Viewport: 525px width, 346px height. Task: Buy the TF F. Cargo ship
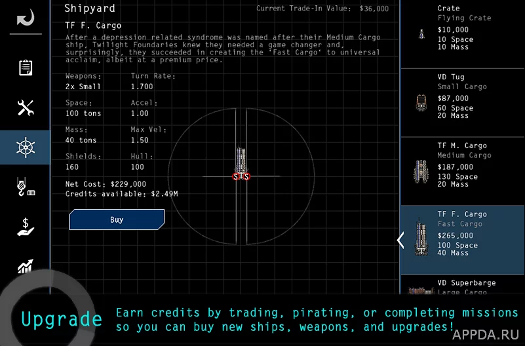(x=117, y=220)
